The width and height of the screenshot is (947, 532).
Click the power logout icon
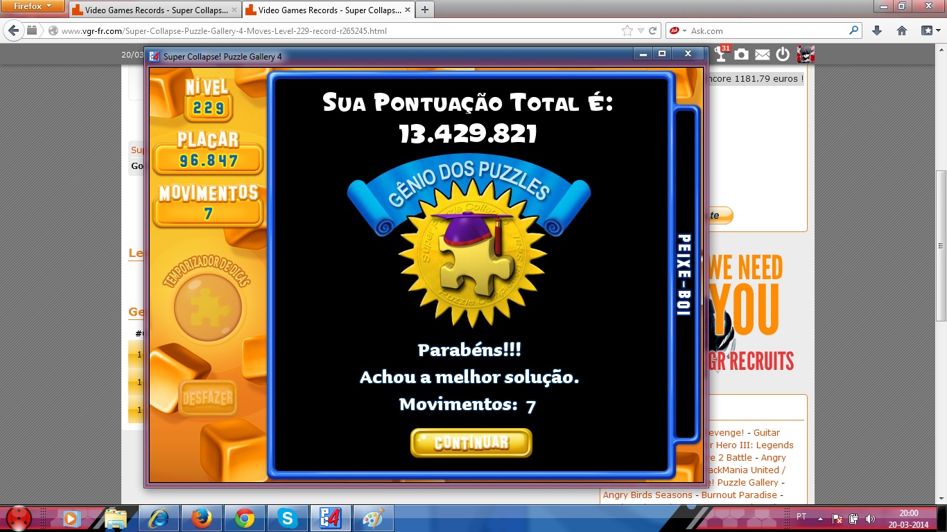(x=783, y=55)
